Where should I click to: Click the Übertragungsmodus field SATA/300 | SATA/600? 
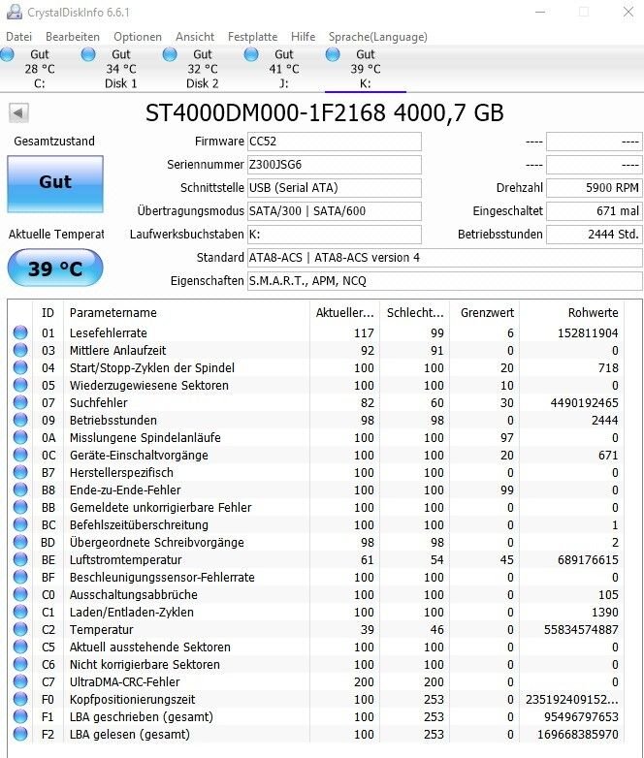coord(335,210)
